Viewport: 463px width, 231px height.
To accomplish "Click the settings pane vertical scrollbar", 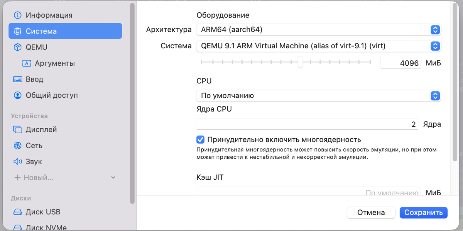I will pyautogui.click(x=455, y=82).
